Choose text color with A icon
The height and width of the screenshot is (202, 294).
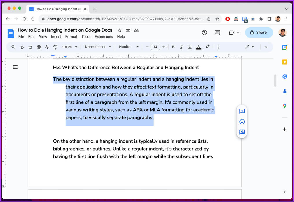[x=198, y=47]
